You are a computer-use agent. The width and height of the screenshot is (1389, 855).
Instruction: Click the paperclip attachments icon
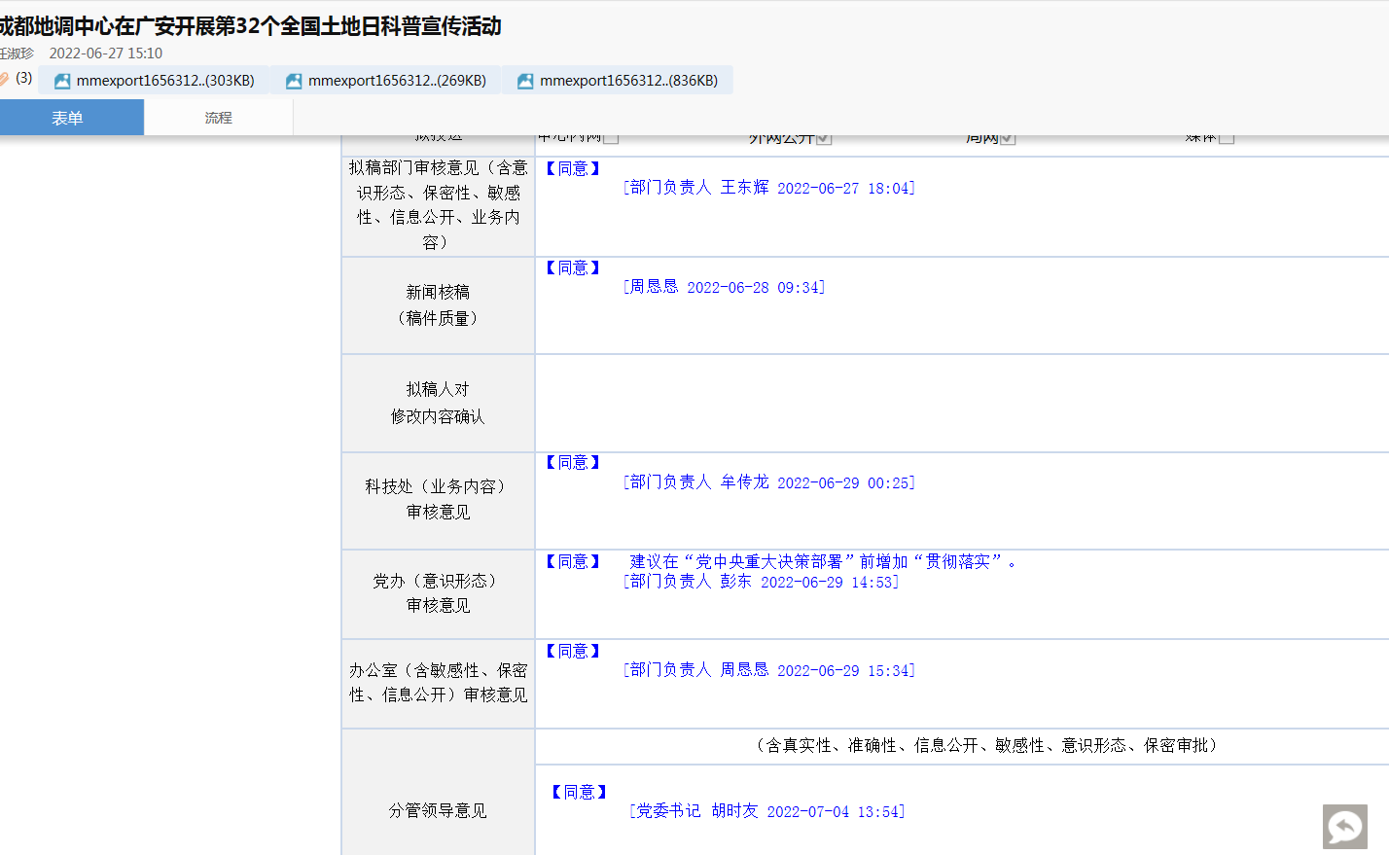[5, 79]
